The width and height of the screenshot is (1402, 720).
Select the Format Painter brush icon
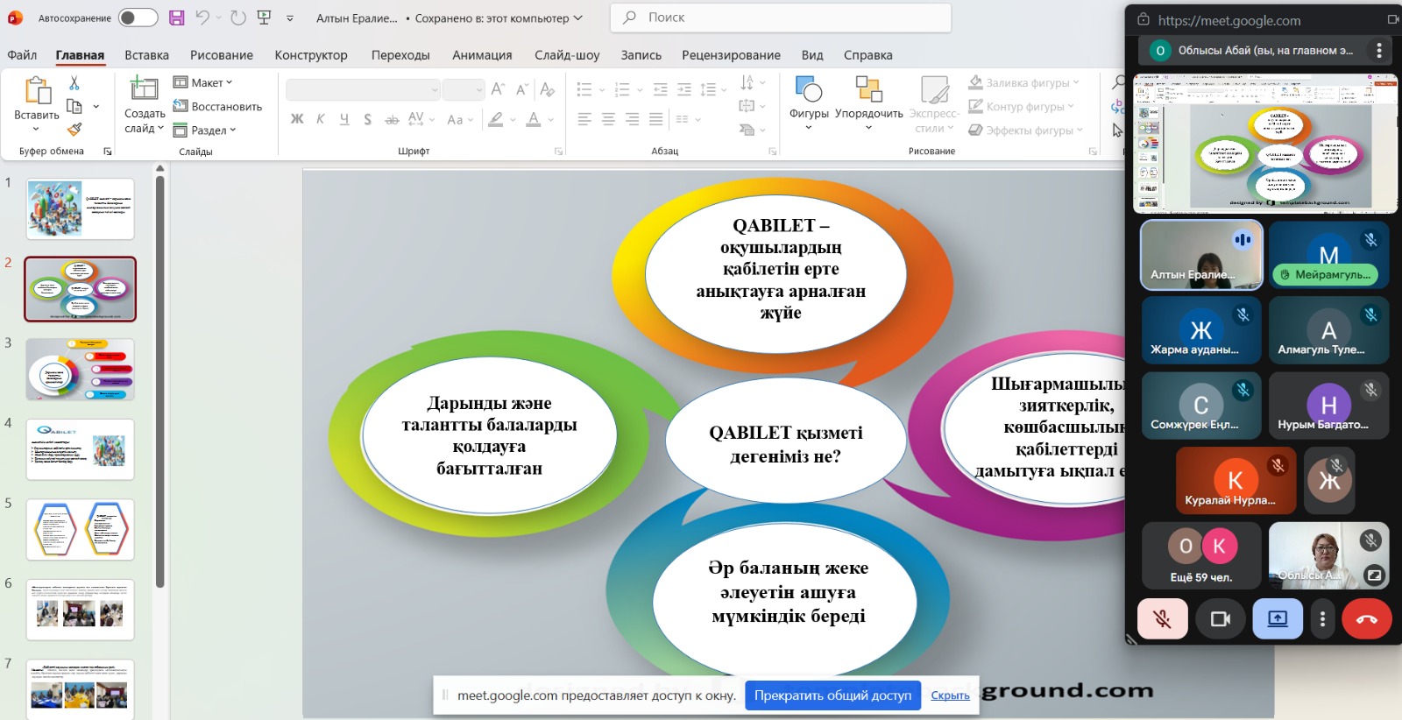pyautogui.click(x=74, y=130)
